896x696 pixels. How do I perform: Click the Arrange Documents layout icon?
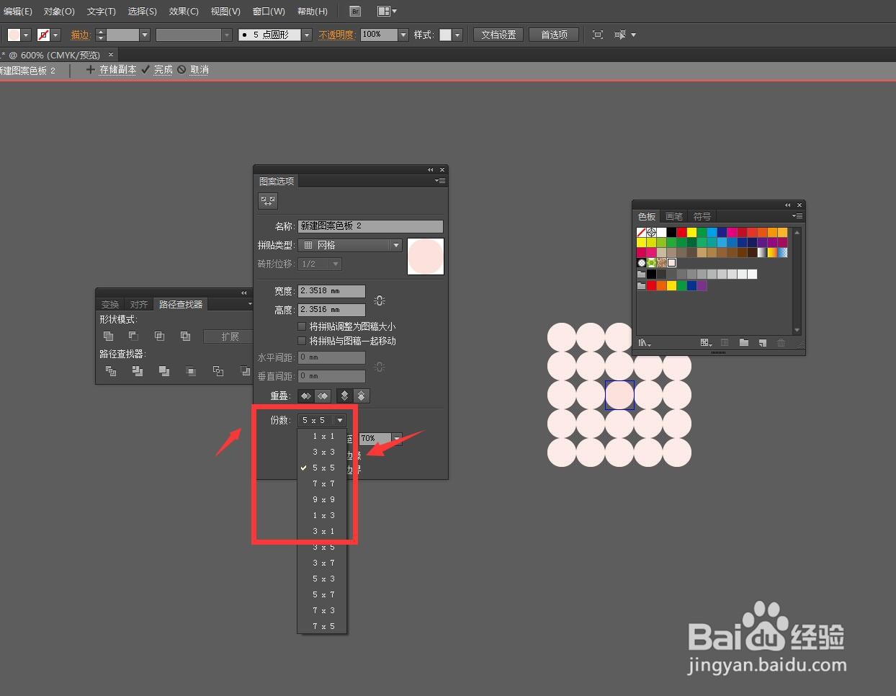[387, 11]
